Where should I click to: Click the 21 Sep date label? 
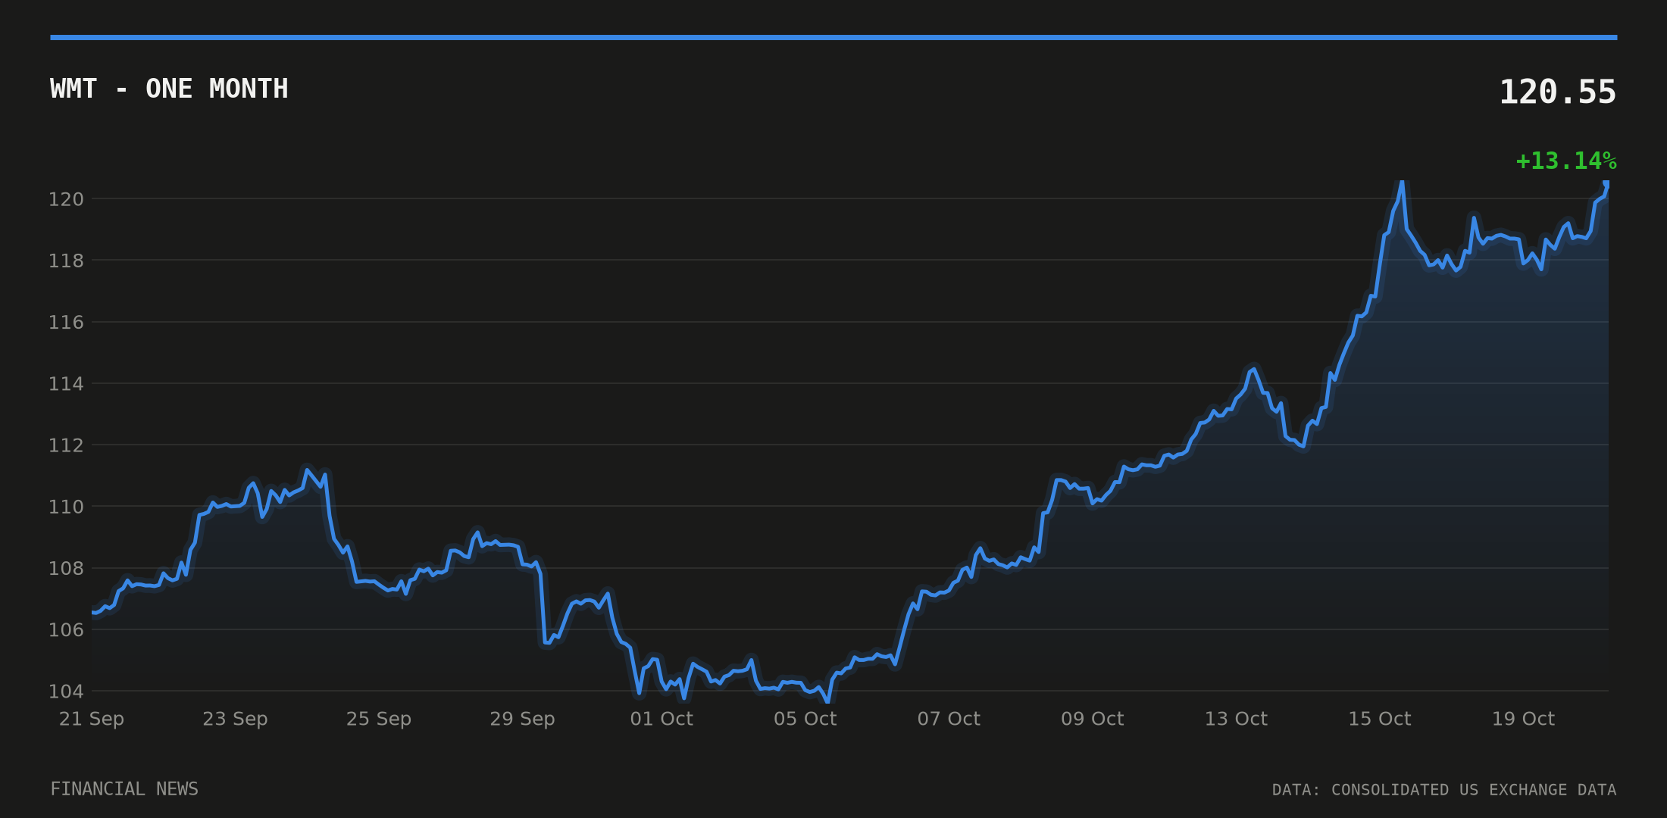(92, 719)
